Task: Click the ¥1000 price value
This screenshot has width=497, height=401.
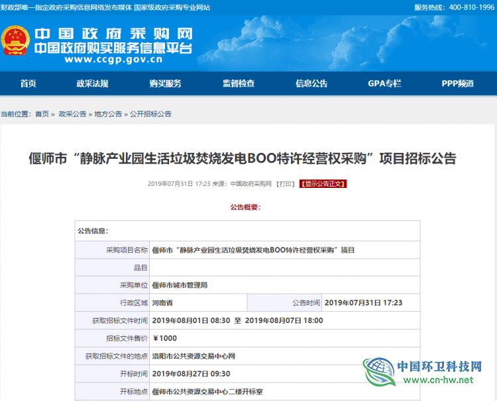Action: (165, 338)
